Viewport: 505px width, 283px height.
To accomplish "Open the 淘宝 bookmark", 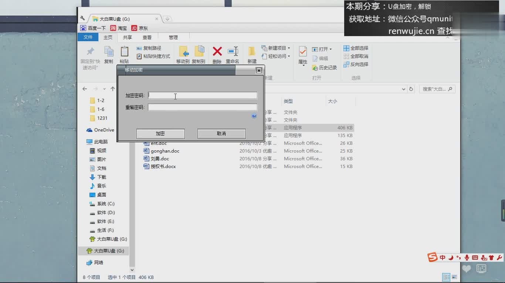I will click(119, 28).
